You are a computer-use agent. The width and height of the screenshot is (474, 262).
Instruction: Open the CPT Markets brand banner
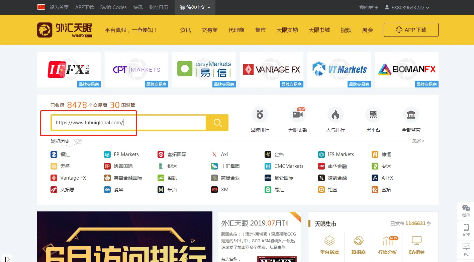(x=136, y=69)
